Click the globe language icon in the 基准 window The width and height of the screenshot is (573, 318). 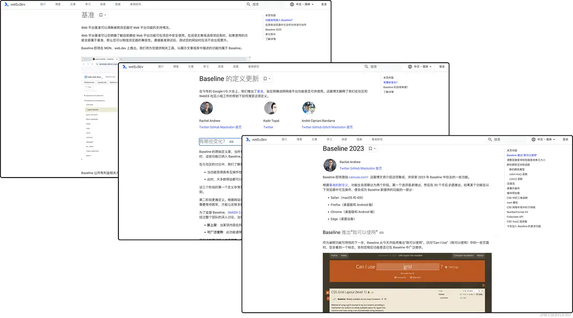[x=292, y=4]
